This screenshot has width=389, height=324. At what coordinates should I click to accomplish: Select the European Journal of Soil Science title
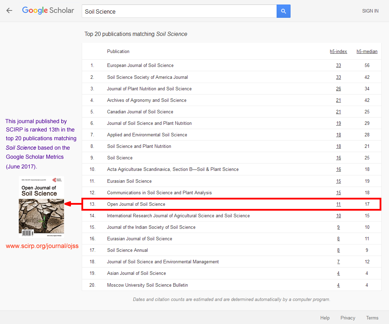coord(140,66)
